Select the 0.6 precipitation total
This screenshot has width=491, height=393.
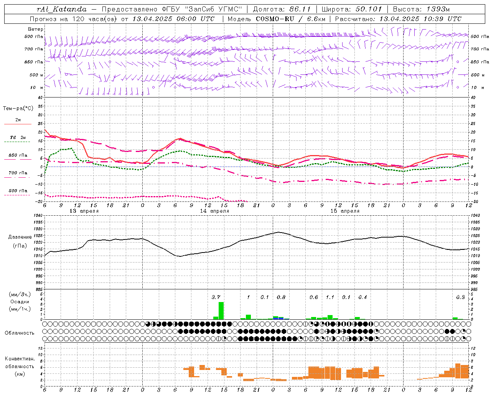tap(314, 297)
